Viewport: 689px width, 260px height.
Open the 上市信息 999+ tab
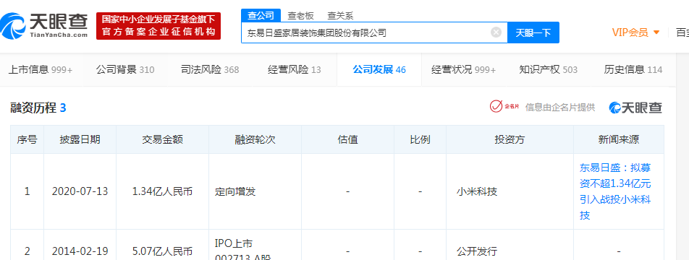pyautogui.click(x=41, y=69)
